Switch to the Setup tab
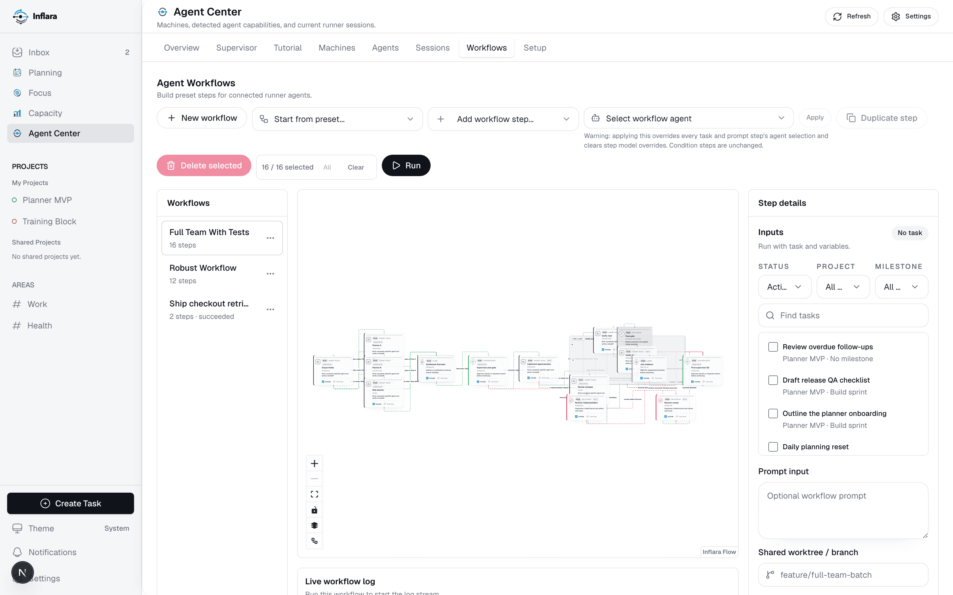This screenshot has height=595, width=953. coord(535,48)
